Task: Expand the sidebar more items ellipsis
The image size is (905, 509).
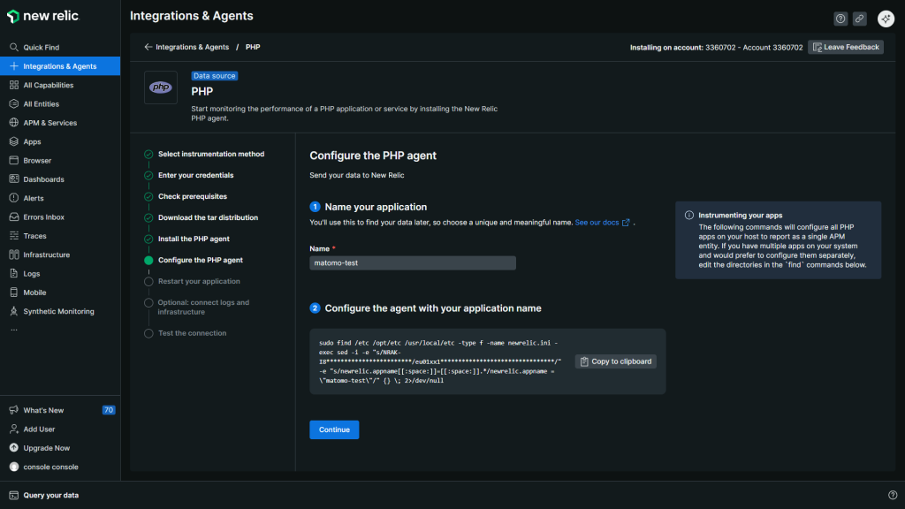Action: pyautogui.click(x=13, y=329)
